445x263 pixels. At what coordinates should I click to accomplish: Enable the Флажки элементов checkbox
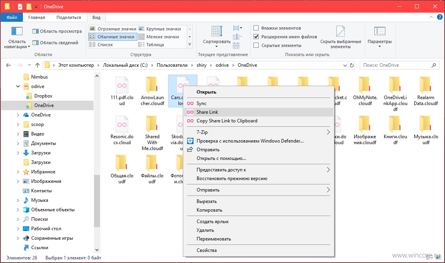point(256,28)
